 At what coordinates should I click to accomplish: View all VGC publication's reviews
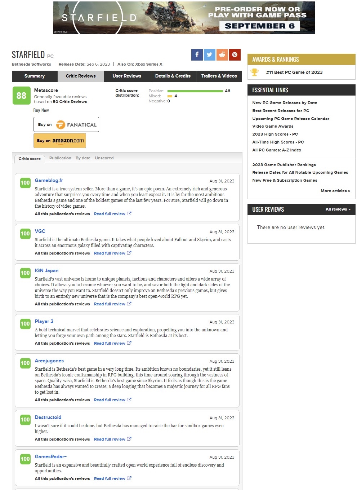(62, 253)
